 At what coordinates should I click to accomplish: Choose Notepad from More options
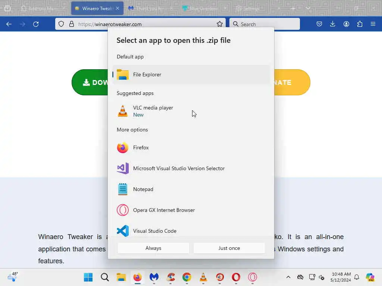(x=191, y=189)
